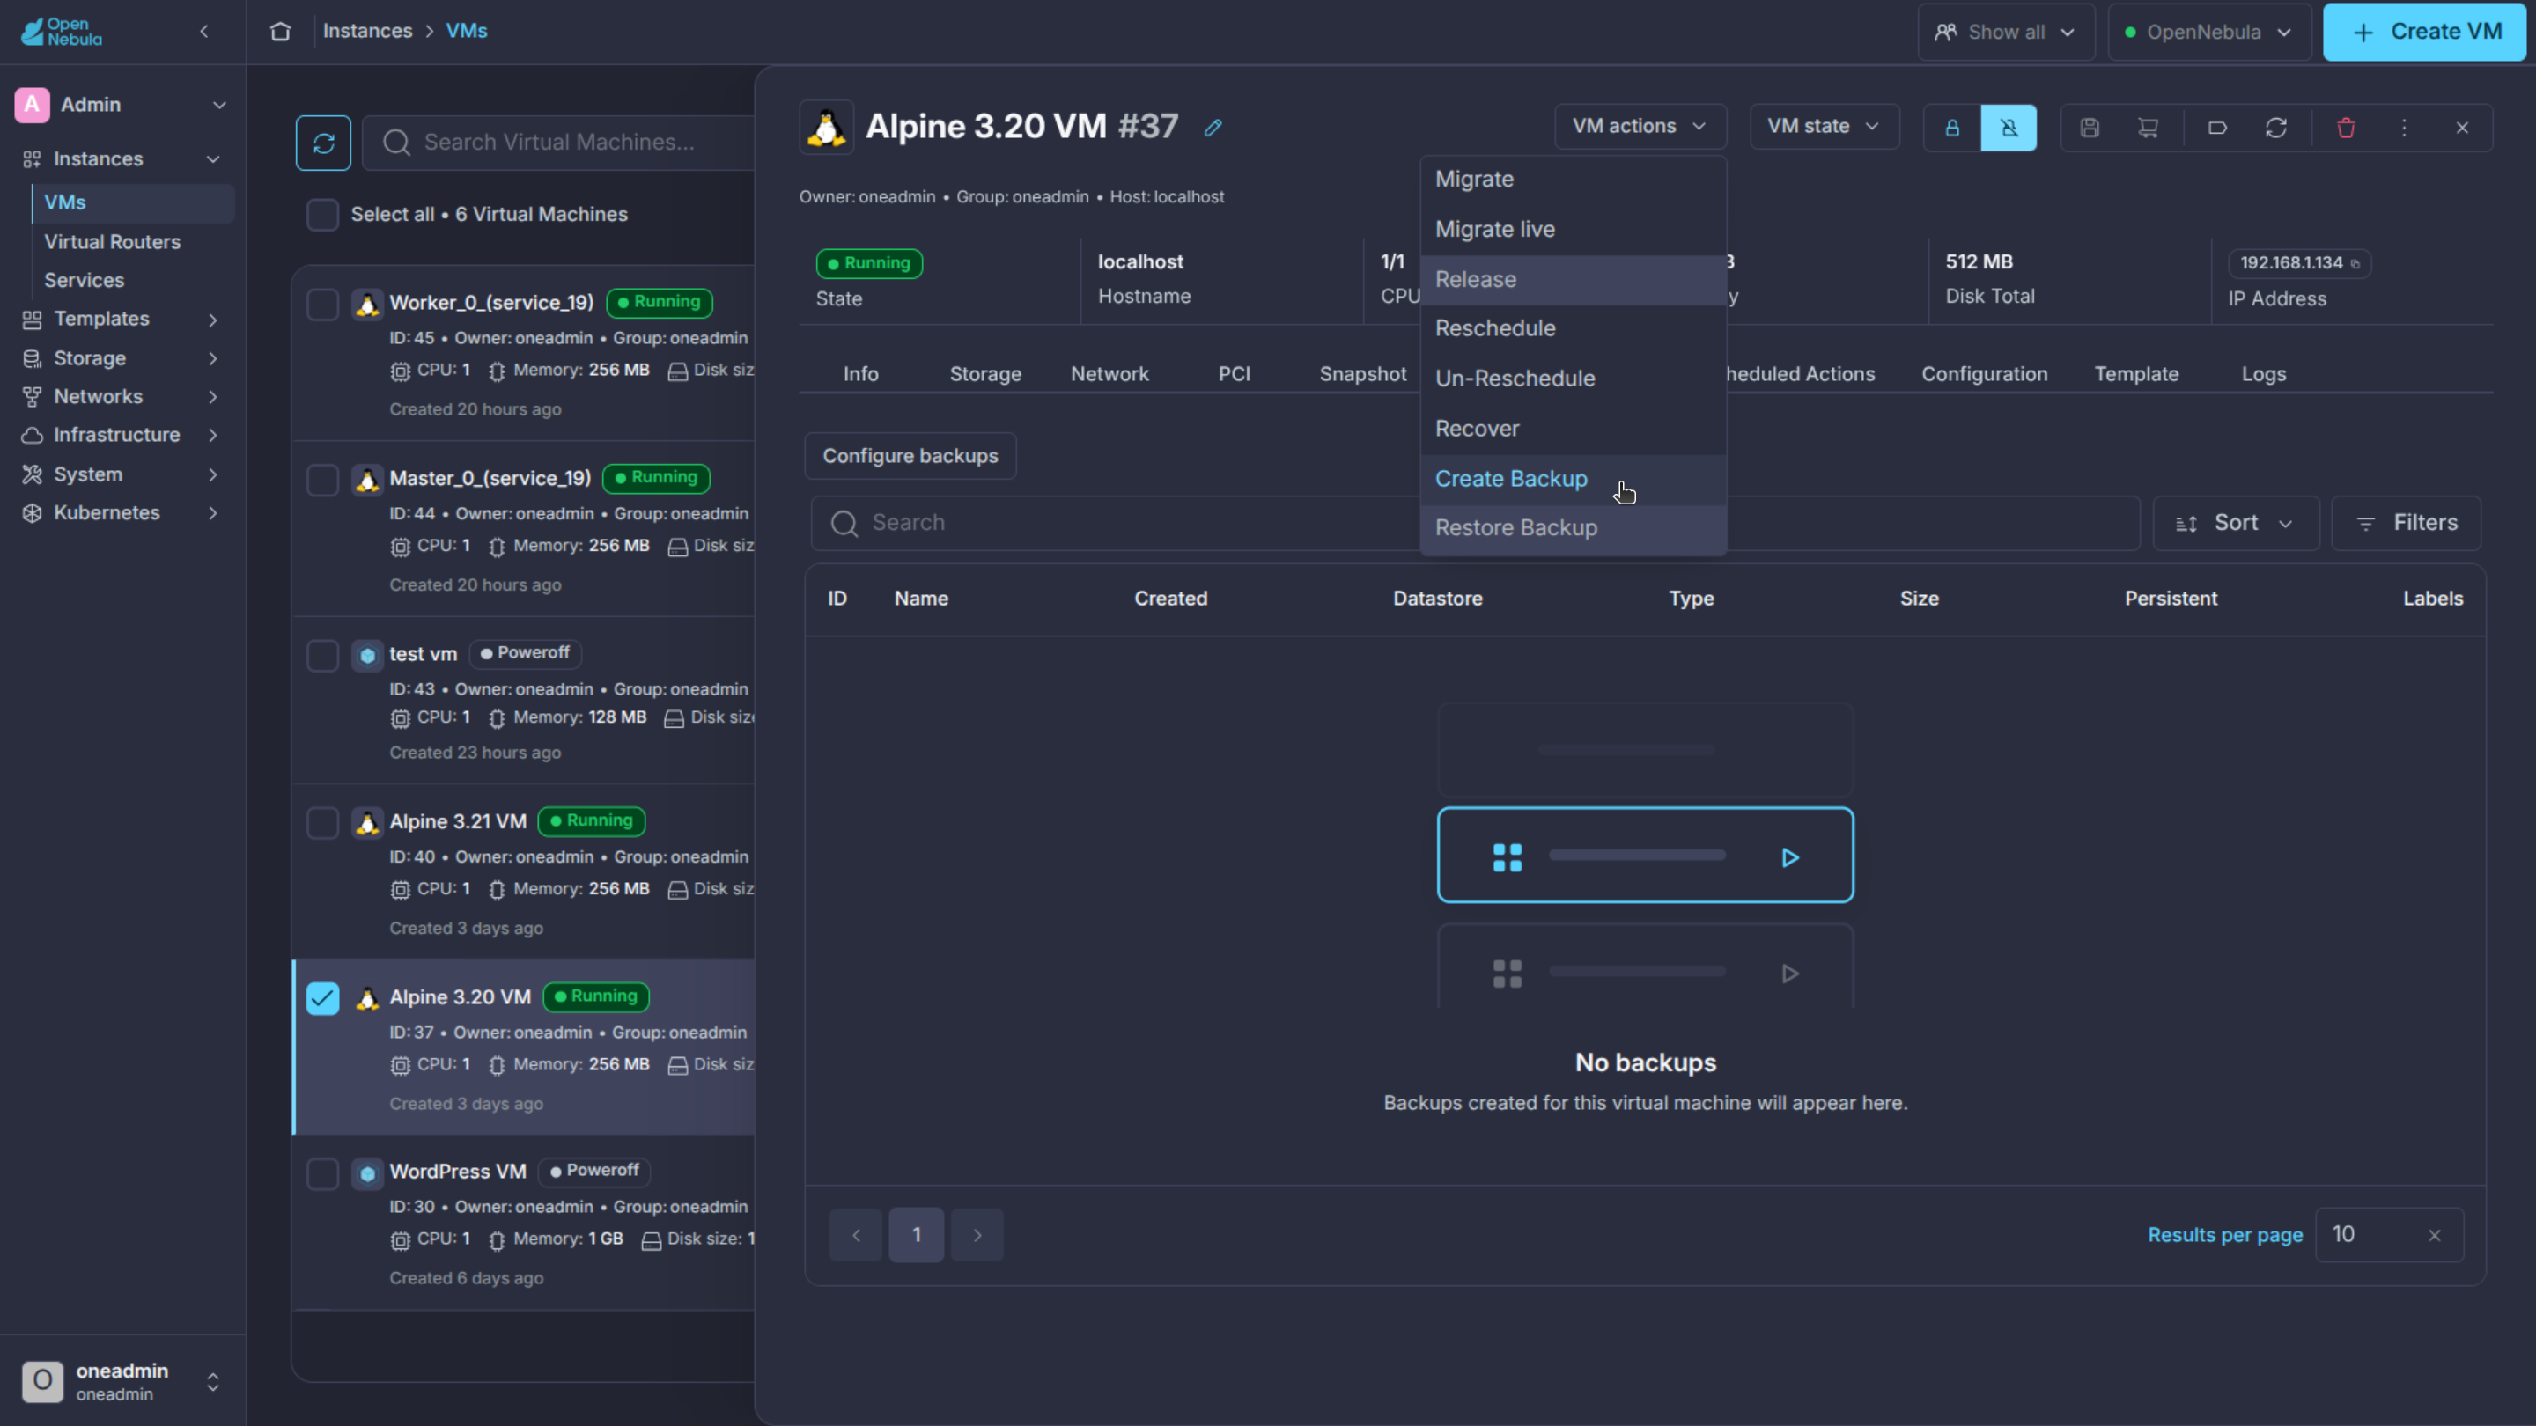
Task: Click the OpenNebula logo
Action: 61,32
